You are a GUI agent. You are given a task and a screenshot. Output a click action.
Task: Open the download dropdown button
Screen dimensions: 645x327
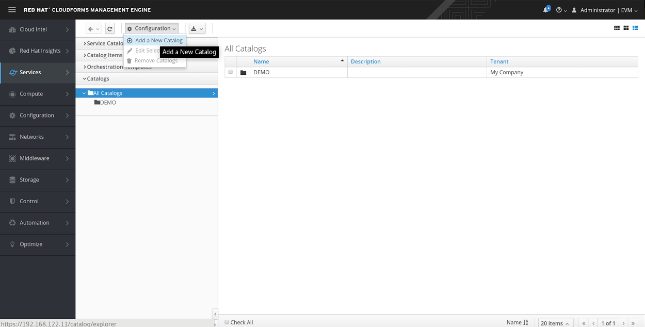[x=197, y=29]
